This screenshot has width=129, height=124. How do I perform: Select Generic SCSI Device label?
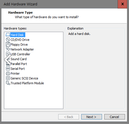pyautogui.click(x=24, y=78)
